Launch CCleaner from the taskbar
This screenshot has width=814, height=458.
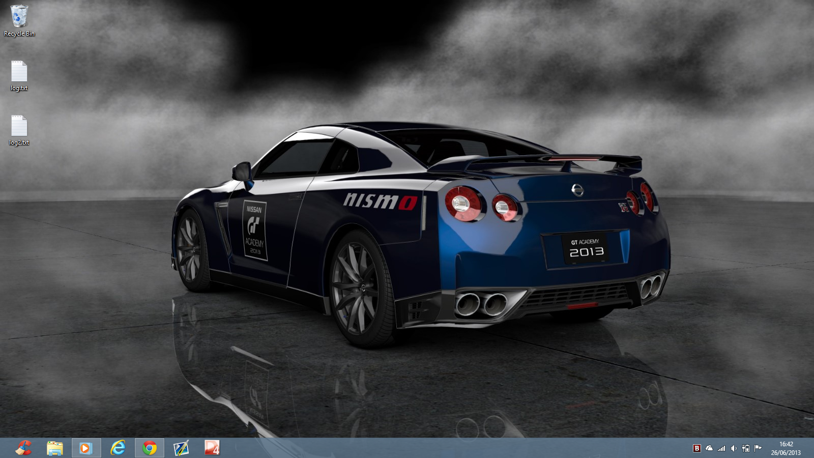click(23, 448)
